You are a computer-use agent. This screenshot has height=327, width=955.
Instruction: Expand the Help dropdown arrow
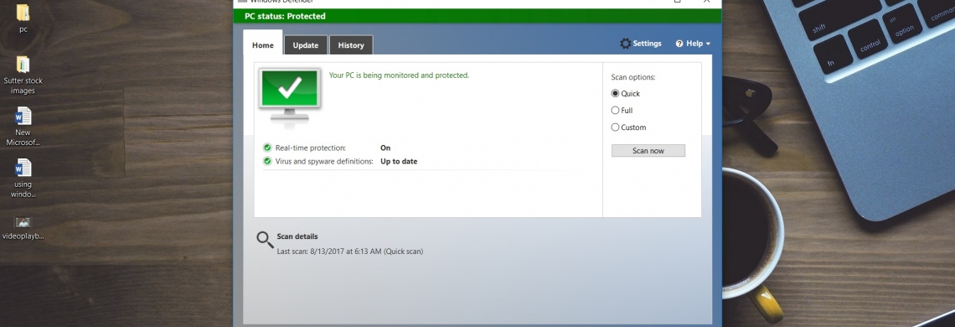click(708, 44)
